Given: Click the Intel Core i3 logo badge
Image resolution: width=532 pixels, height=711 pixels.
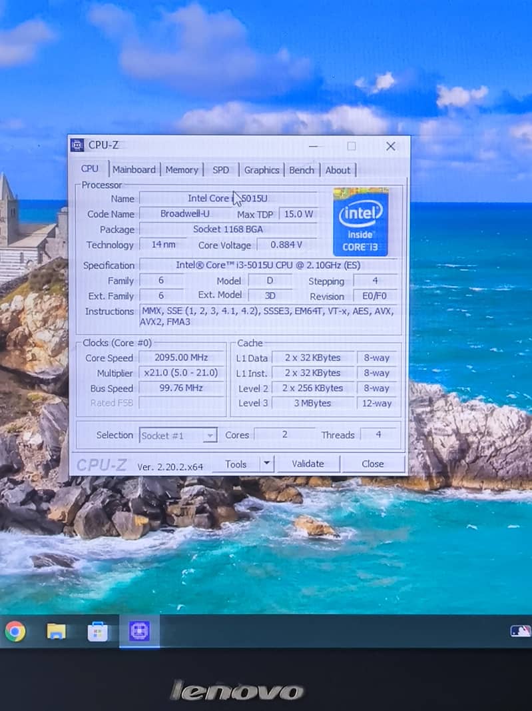Looking at the screenshot, I should tap(360, 221).
